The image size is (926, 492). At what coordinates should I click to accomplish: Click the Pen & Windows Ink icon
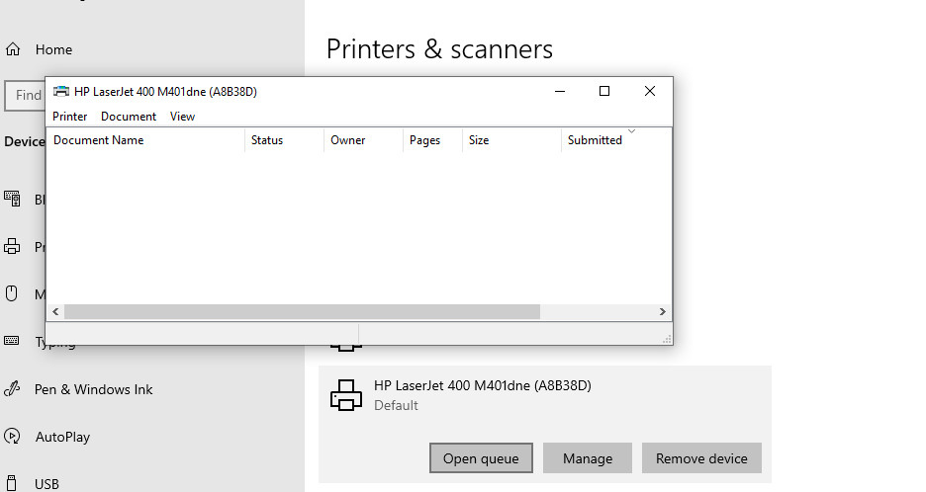[x=13, y=389]
